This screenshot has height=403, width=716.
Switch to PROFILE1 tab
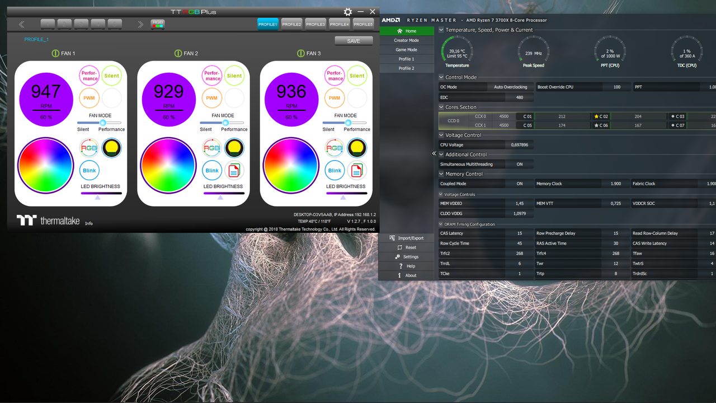pos(267,24)
